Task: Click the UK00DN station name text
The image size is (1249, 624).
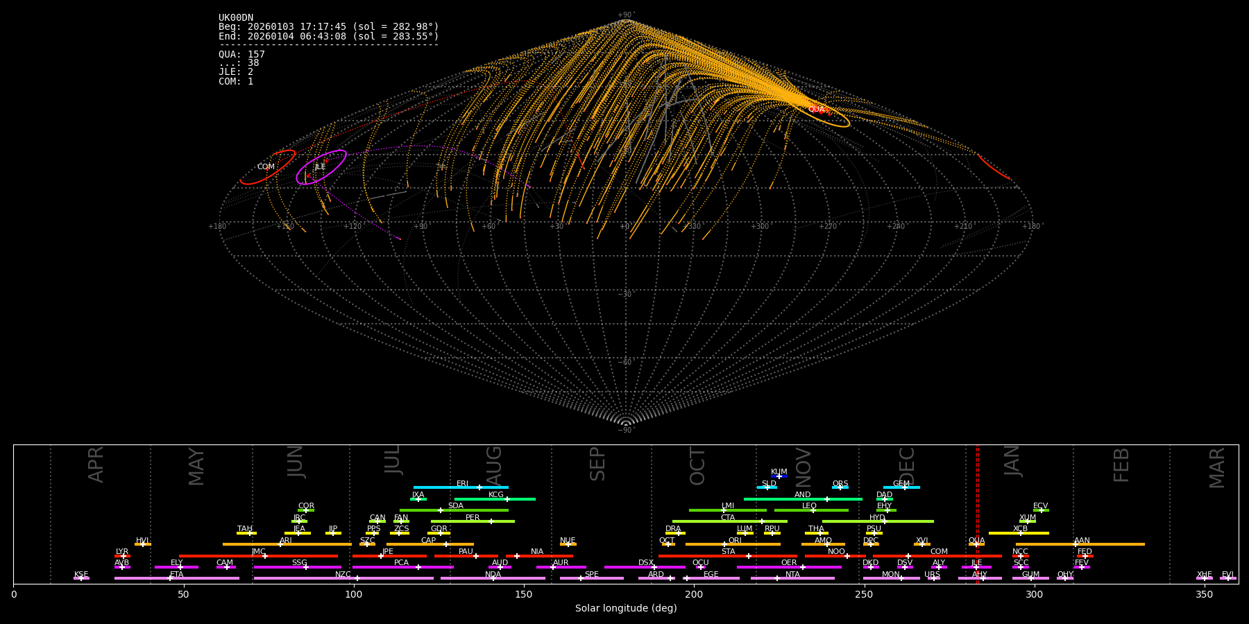Action: pyautogui.click(x=236, y=18)
